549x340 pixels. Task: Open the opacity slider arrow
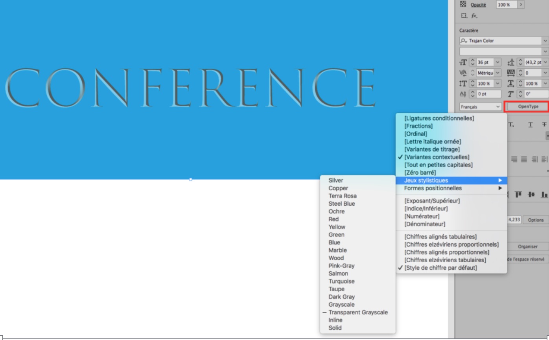tap(521, 5)
